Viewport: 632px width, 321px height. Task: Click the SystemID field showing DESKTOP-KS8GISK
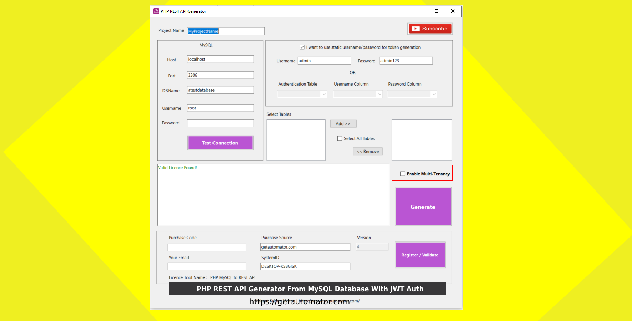tap(305, 266)
